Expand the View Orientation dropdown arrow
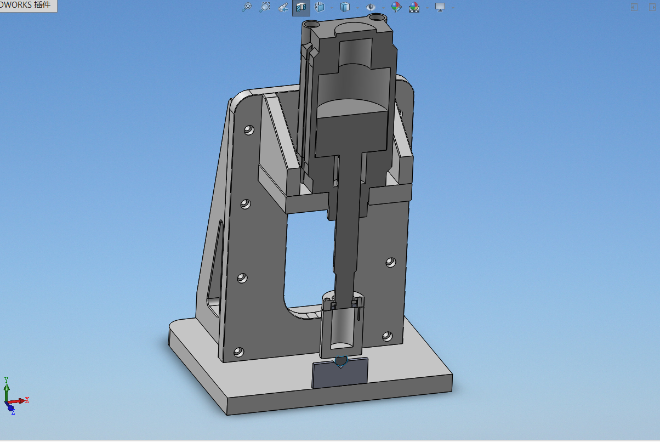The width and height of the screenshot is (660, 442). (332, 8)
